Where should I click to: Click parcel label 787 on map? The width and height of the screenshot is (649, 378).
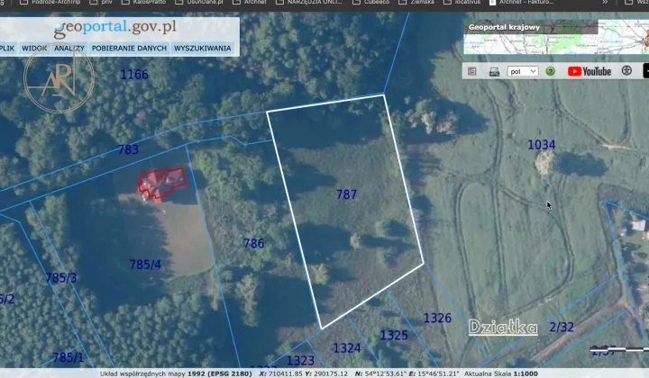point(346,194)
